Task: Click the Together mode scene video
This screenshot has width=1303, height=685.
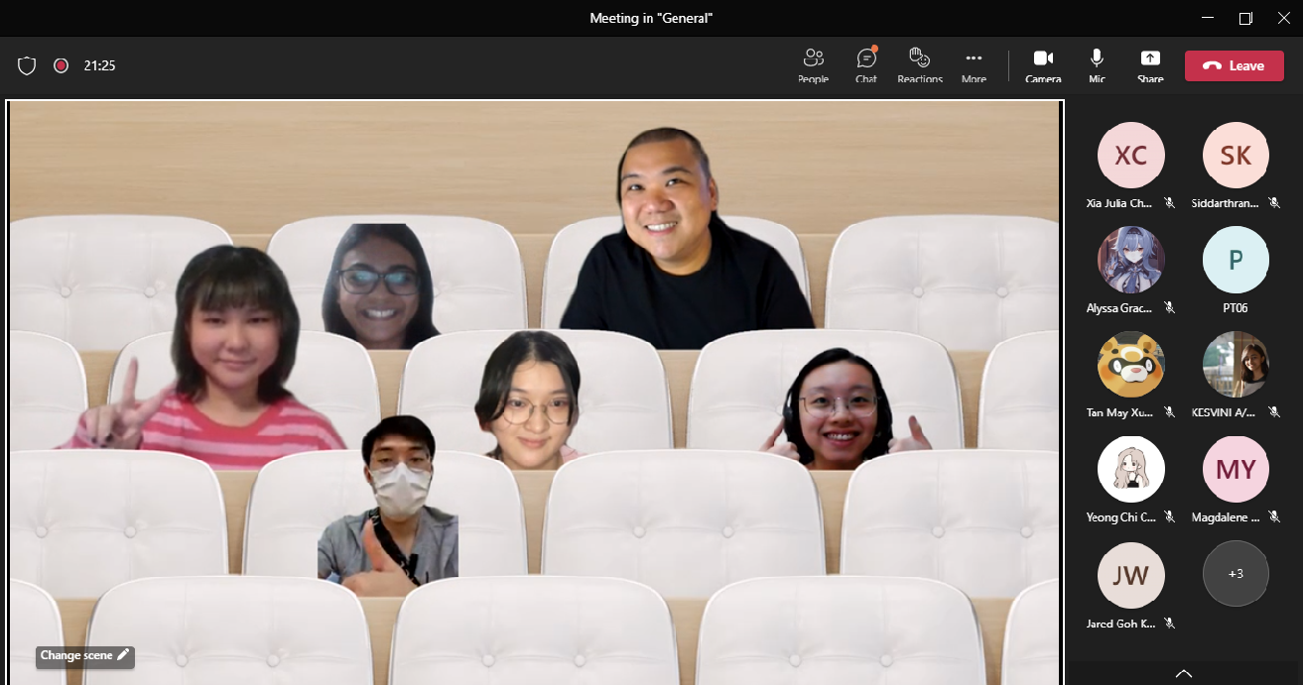Action: pos(535,392)
